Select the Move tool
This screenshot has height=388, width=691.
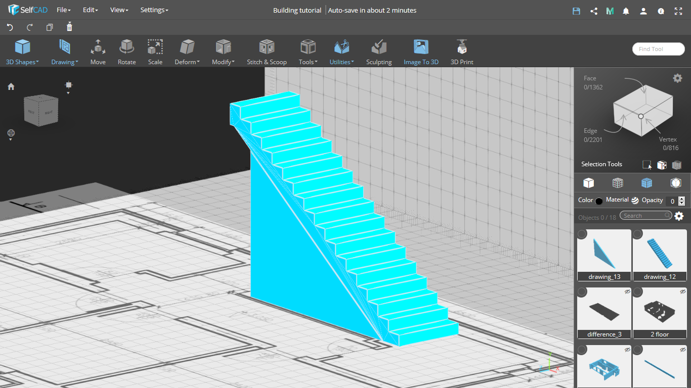pos(98,52)
